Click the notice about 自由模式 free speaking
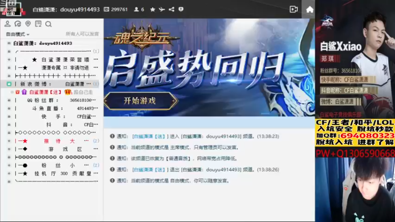 coord(180,181)
